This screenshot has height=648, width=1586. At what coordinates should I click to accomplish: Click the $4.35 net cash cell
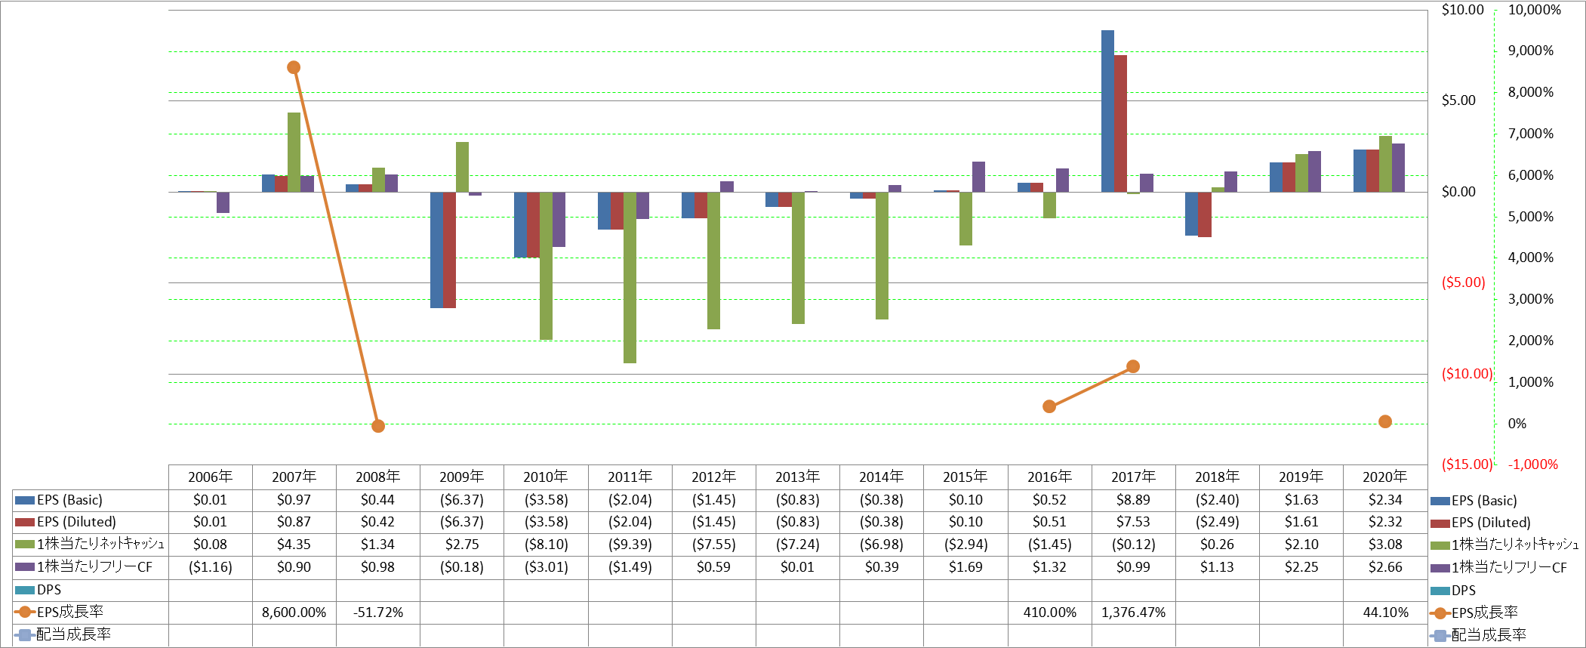(294, 545)
